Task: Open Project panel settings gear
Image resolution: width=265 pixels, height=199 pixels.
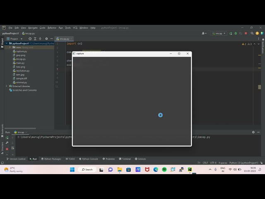Action: click(46, 39)
